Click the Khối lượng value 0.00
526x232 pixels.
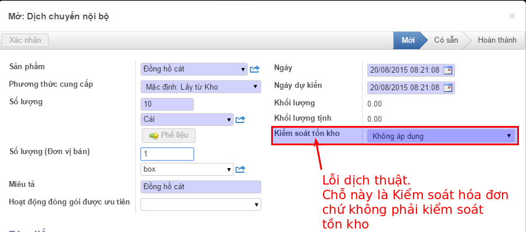point(375,104)
